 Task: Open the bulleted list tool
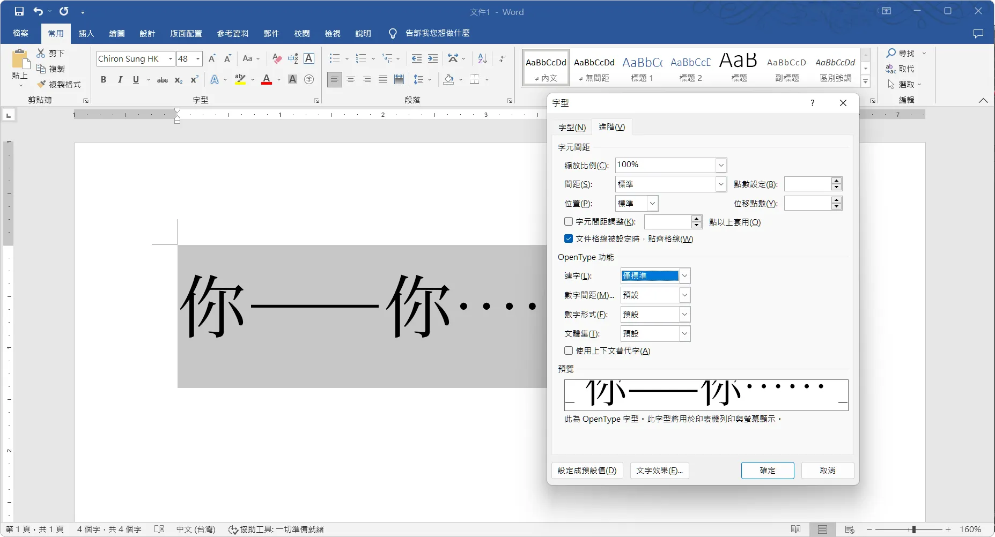coord(334,58)
